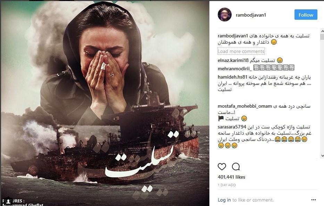The width and height of the screenshot is (324, 206).
Task: Open sarasara5794 commenter profile
Action: [232, 127]
